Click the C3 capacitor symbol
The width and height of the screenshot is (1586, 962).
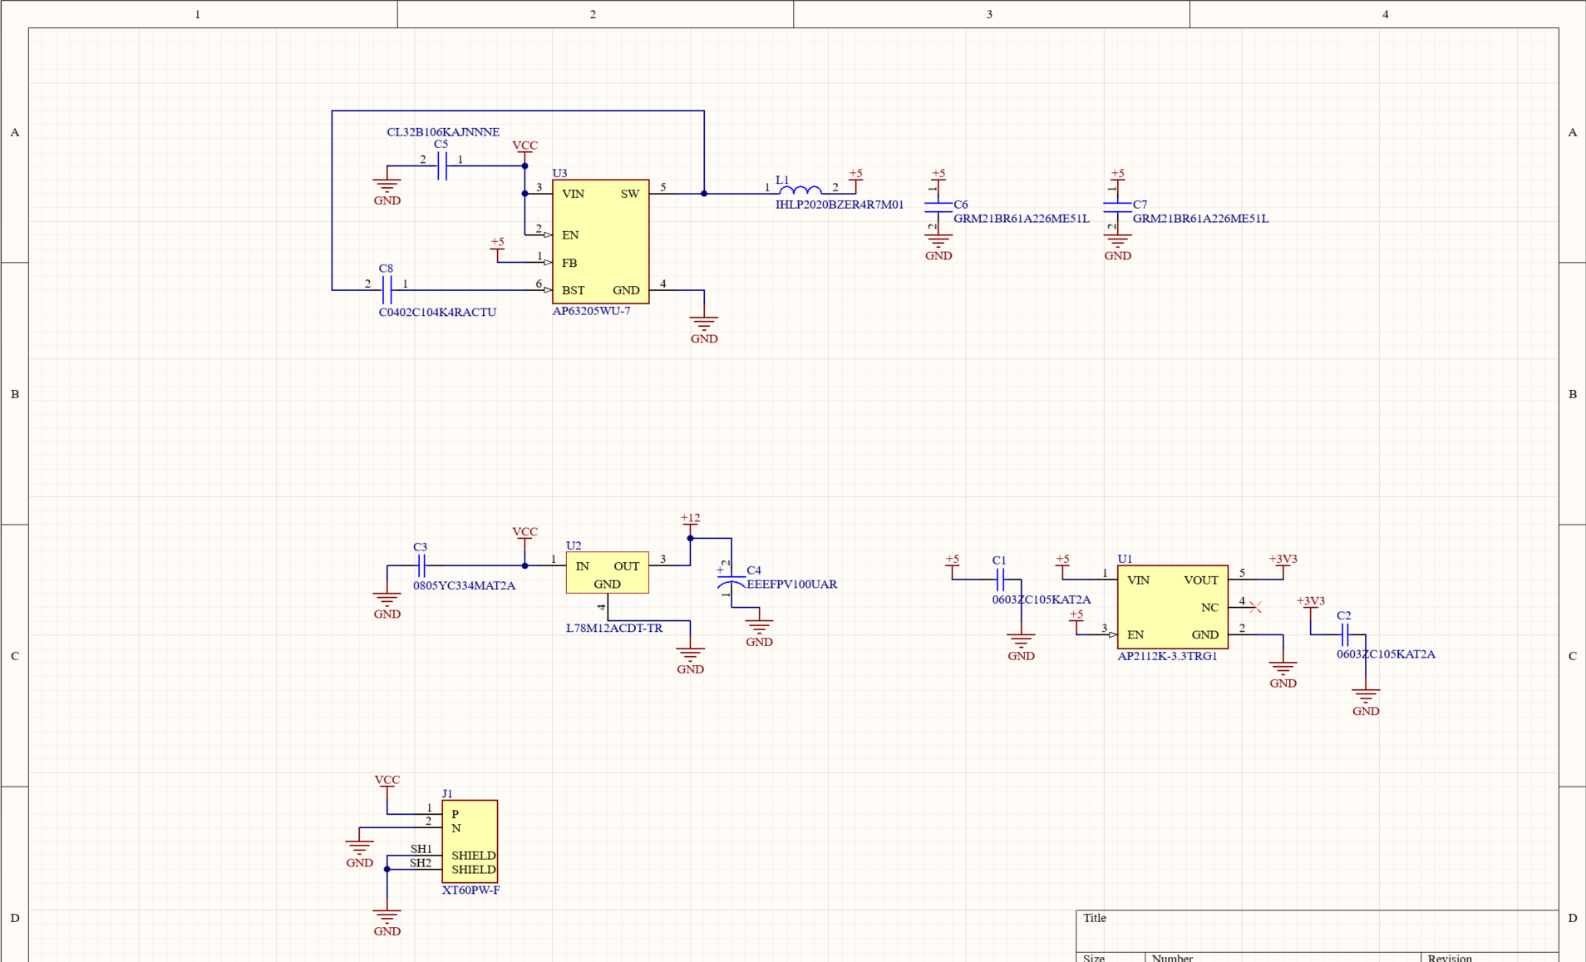click(421, 566)
